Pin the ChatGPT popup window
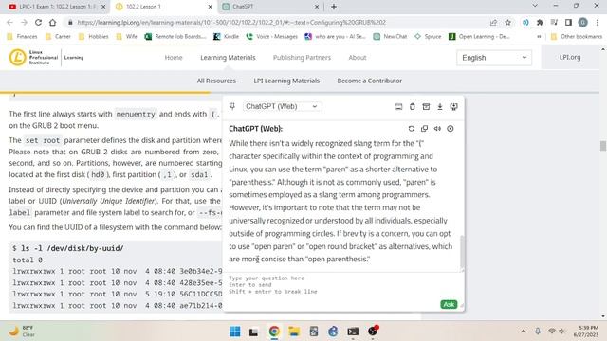The height and width of the screenshot is (341, 607). coord(232,106)
